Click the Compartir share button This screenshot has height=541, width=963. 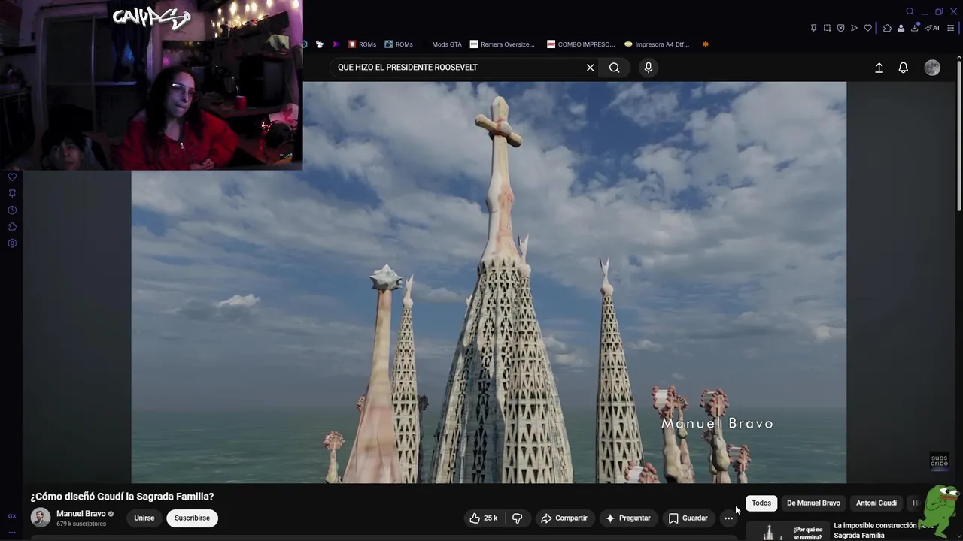point(564,518)
